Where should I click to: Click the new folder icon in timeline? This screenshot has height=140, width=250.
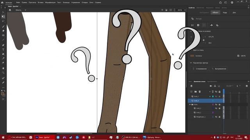(195, 92)
